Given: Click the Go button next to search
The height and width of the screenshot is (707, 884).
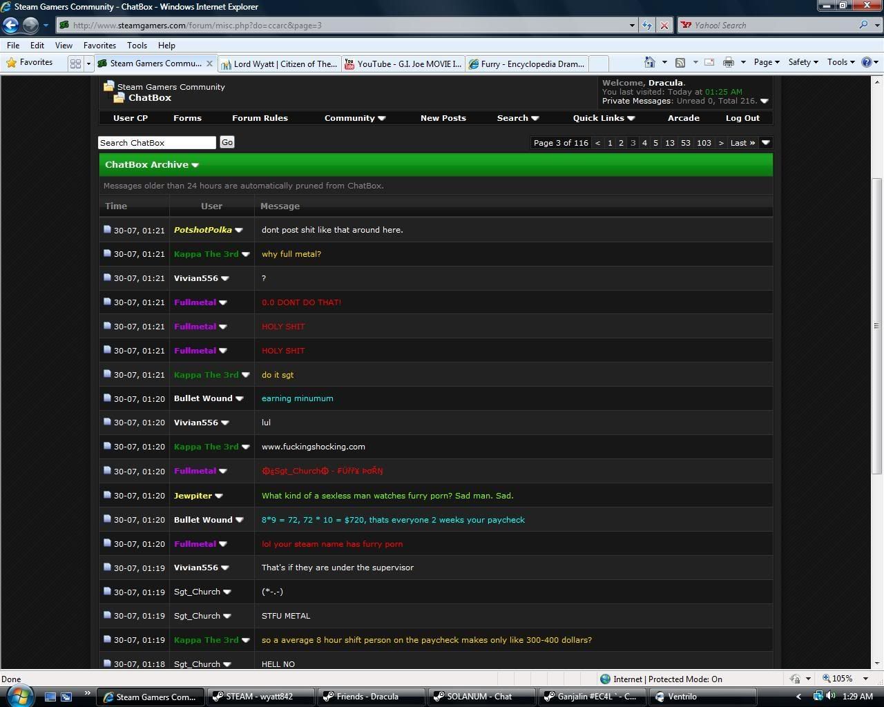Looking at the screenshot, I should 227,142.
